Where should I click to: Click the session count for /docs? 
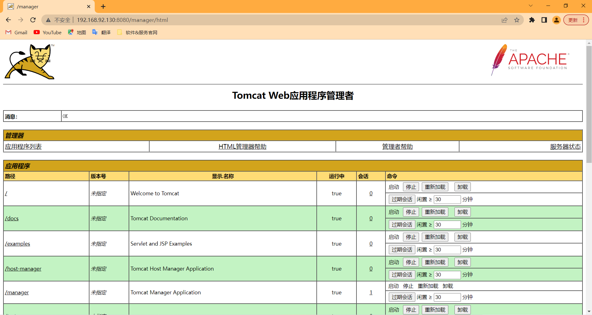[x=371, y=218]
